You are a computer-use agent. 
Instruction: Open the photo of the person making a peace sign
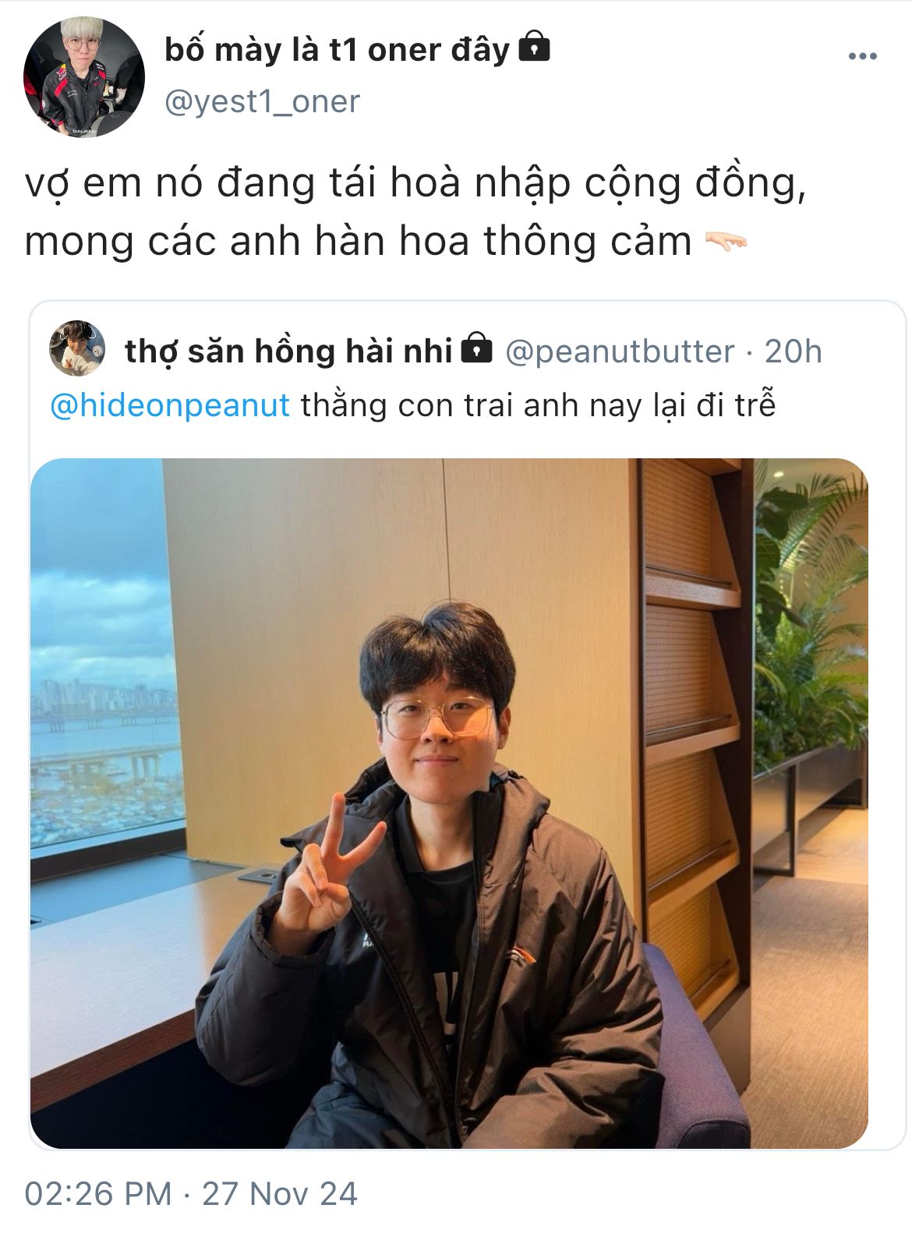pos(449,803)
